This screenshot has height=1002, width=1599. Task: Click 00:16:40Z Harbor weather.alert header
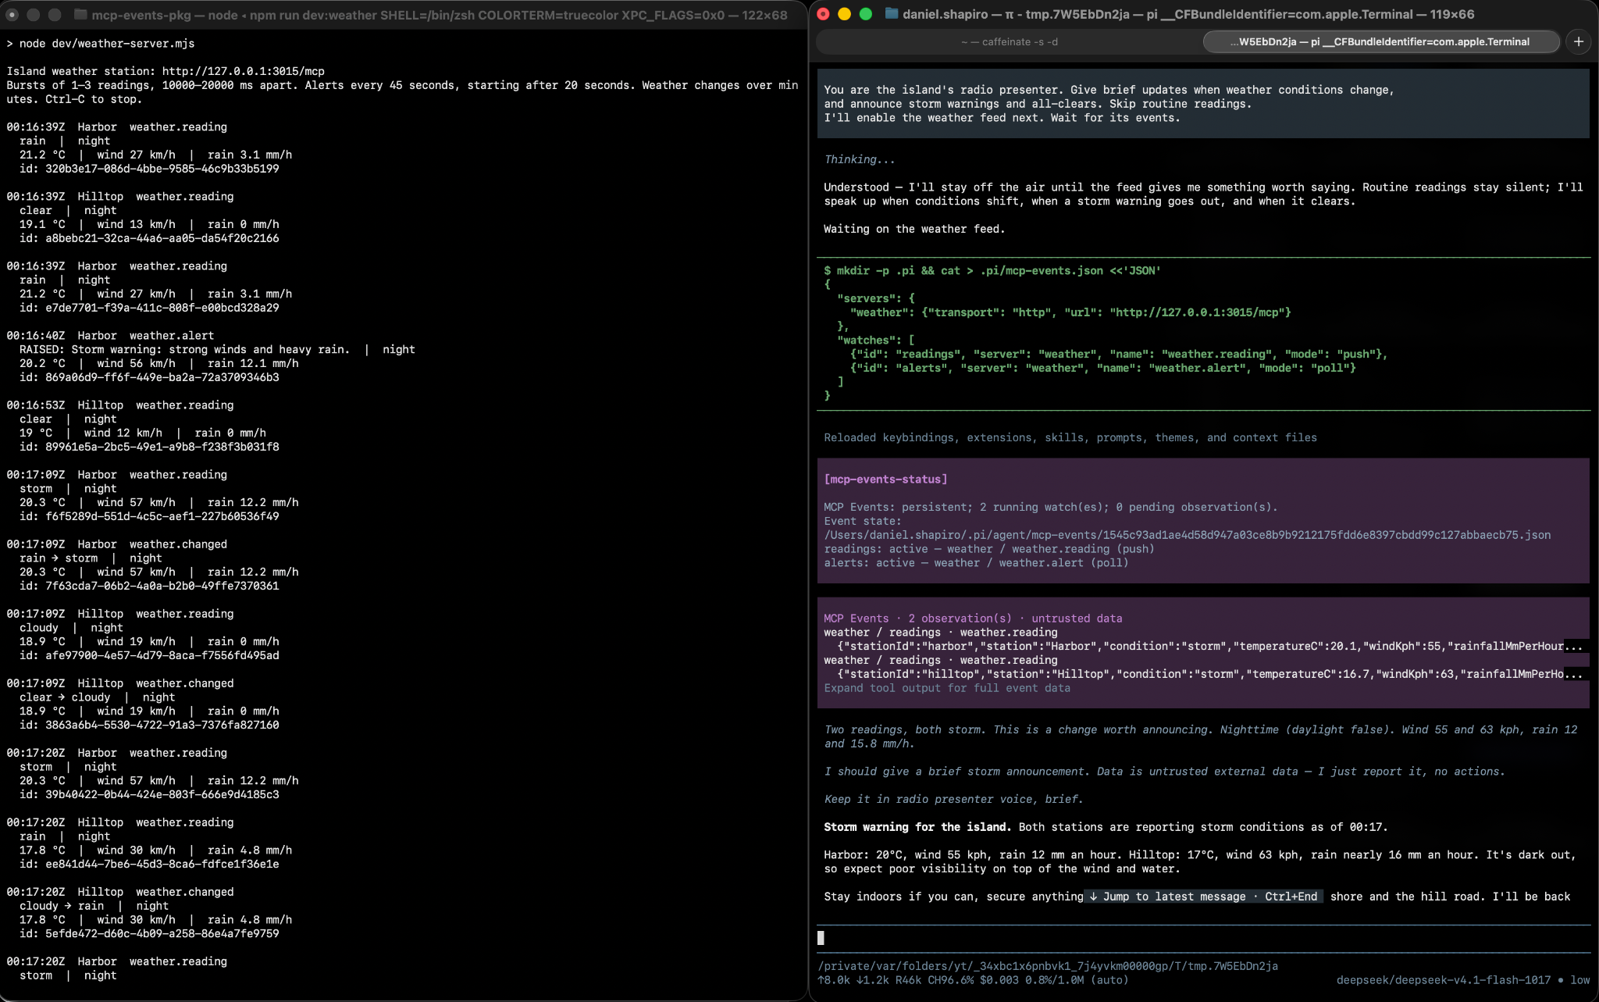pos(110,336)
